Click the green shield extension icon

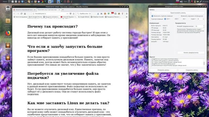coord(109,14)
